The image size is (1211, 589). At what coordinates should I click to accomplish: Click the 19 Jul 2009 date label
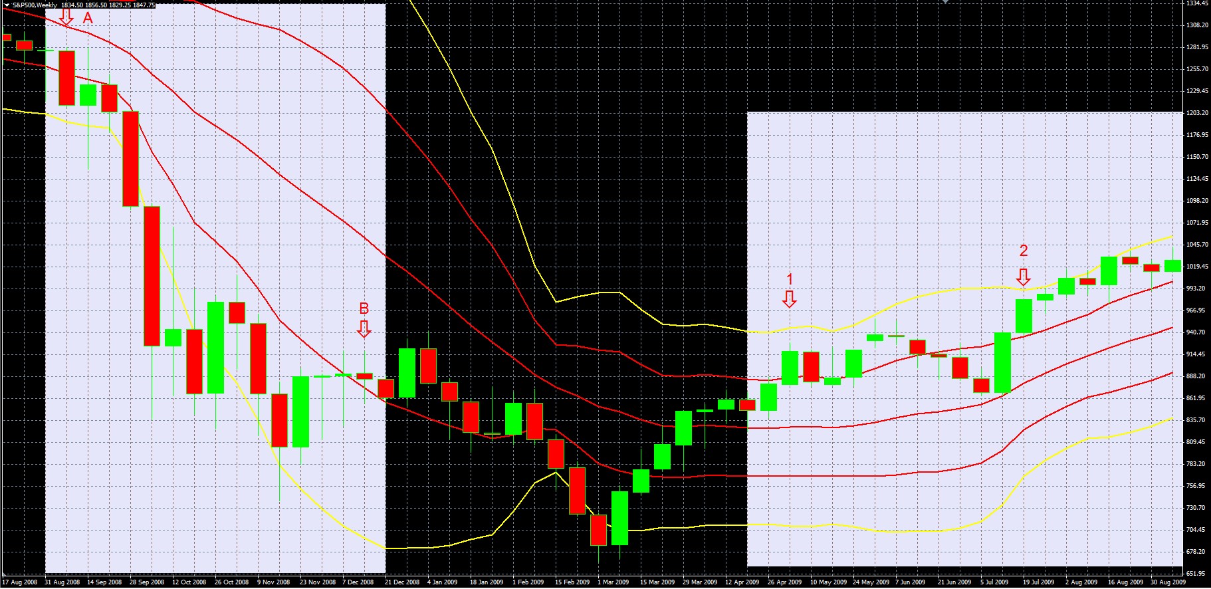coord(1038,582)
